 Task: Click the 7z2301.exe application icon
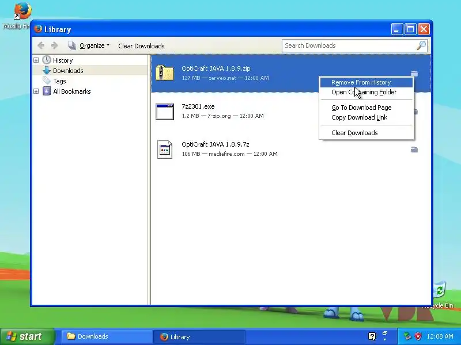165,112
